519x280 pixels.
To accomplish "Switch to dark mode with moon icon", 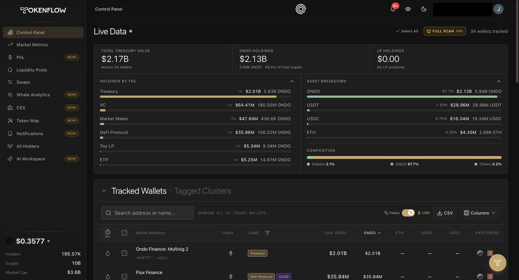I will (423, 9).
